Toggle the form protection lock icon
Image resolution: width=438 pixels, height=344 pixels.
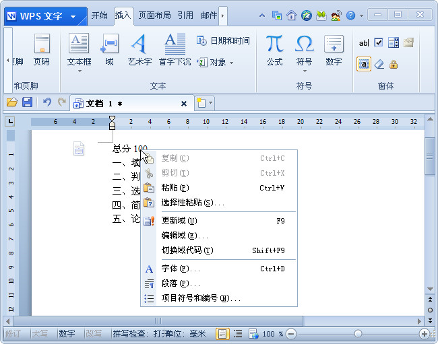pyautogui.click(x=394, y=64)
